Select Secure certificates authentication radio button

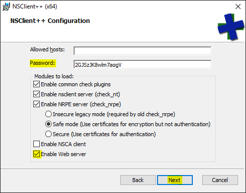pyautogui.click(x=48, y=134)
